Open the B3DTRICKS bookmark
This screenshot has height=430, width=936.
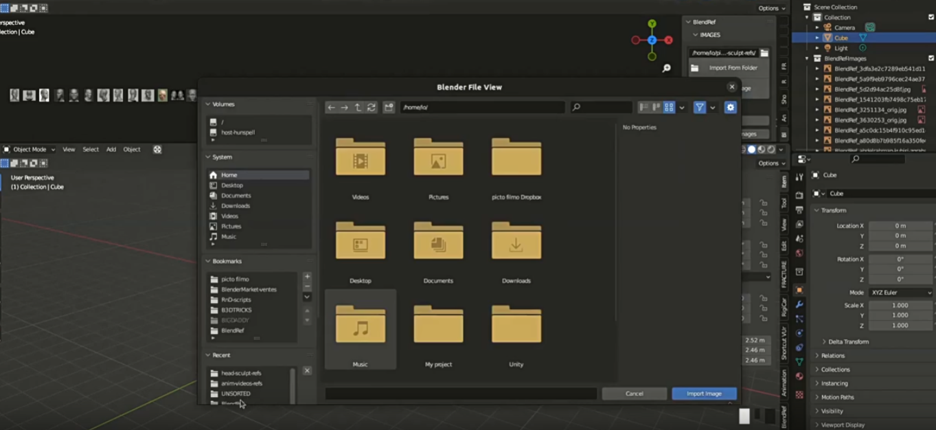252,310
